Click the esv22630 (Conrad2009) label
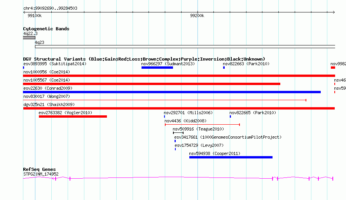Screen dimensions: 346x200 pos(48,88)
